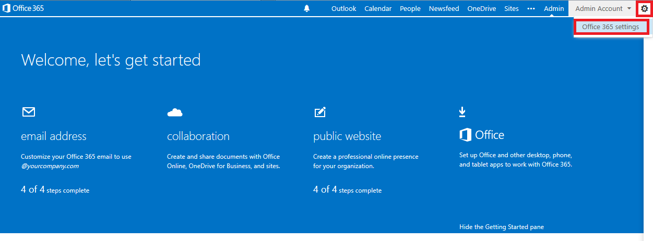Click '4 of 4 steps complete' under public website
653x241 pixels.
[347, 190]
